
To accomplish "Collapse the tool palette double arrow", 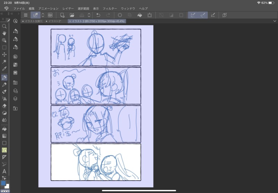I will coord(2,14).
